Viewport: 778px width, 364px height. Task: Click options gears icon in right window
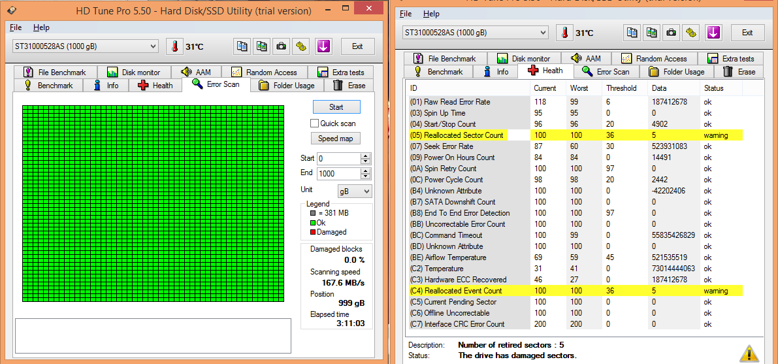tap(690, 33)
